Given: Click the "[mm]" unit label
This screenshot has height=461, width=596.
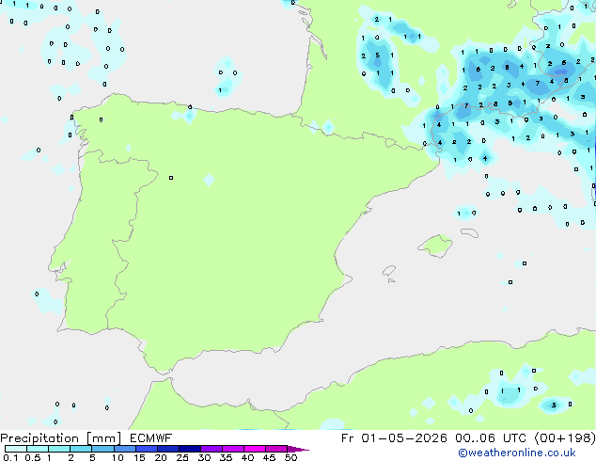Looking at the screenshot, I should tap(103, 438).
